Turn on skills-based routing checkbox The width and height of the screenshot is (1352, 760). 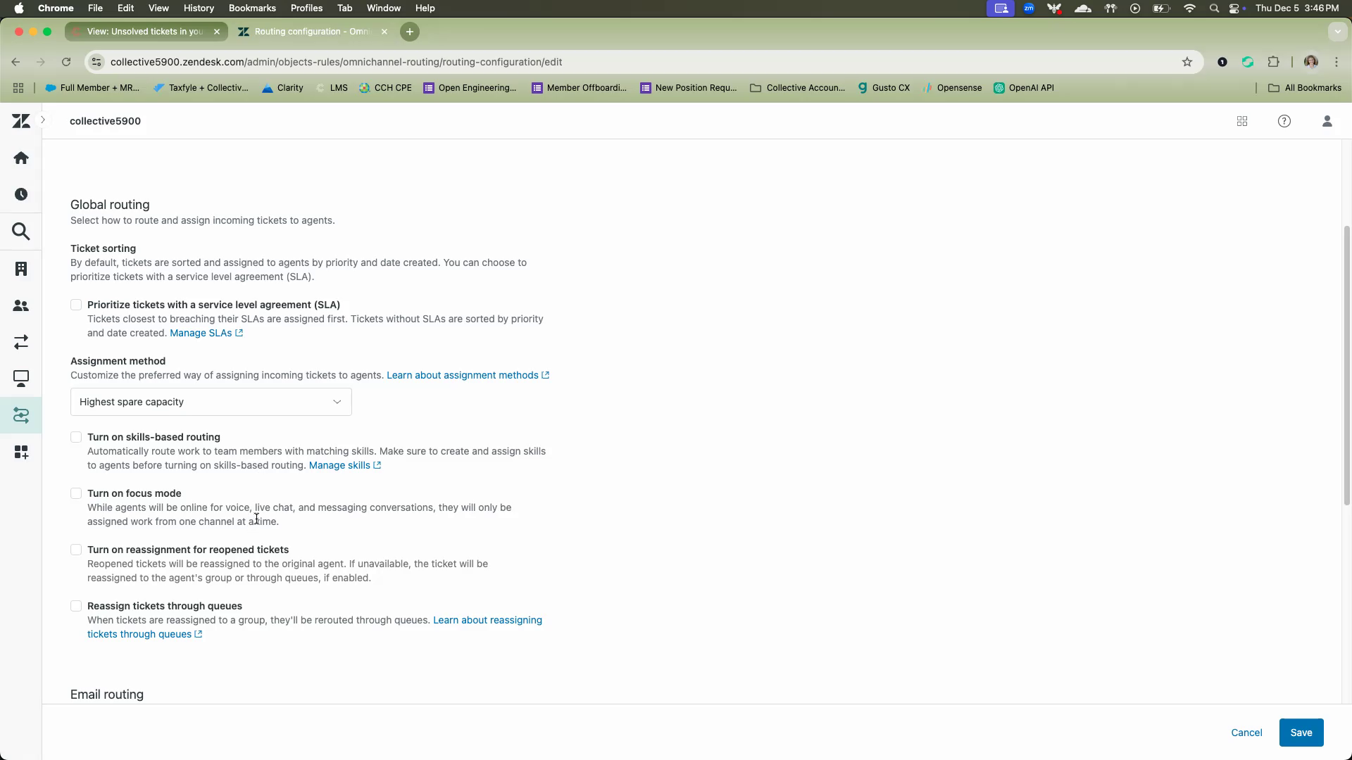76,437
